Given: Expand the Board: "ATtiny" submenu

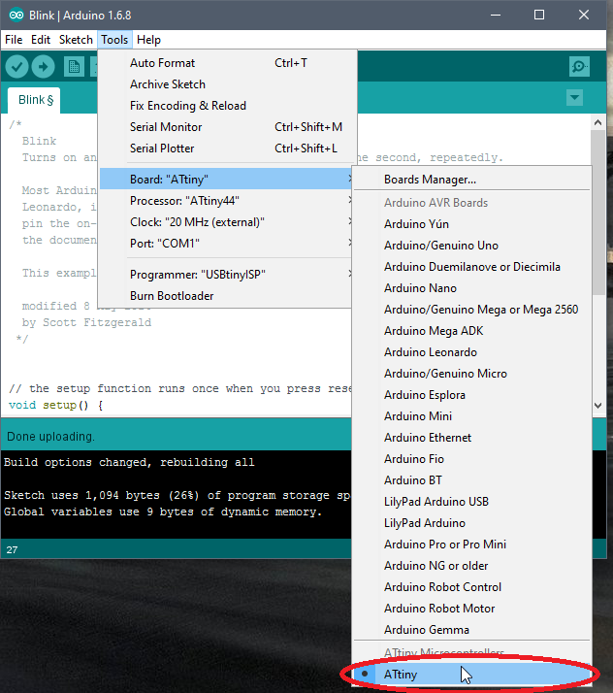Looking at the screenshot, I should pyautogui.click(x=226, y=180).
